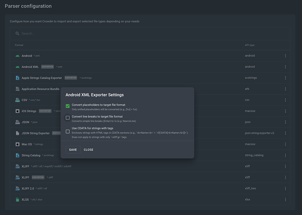Open options for Apple Strings Catalog Exporter

pos(285,78)
